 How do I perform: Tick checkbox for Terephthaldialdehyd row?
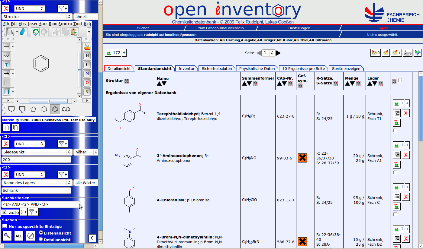click(x=395, y=131)
